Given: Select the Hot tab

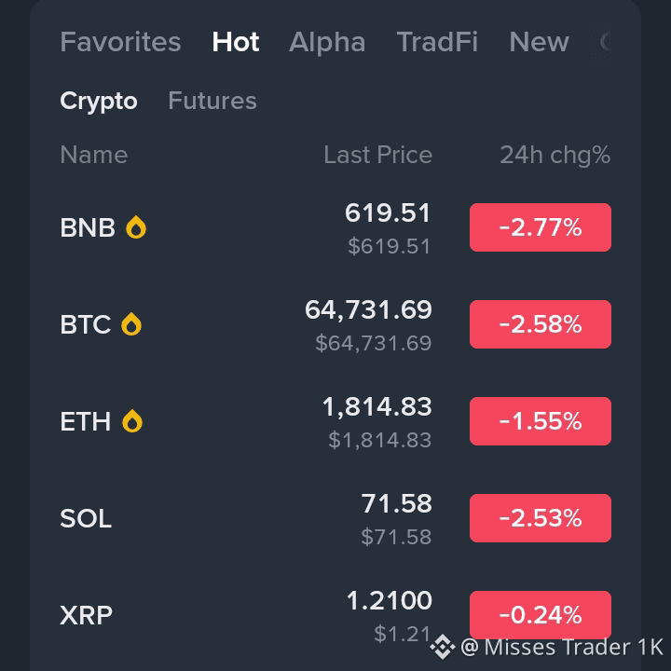Looking at the screenshot, I should click(x=236, y=42).
